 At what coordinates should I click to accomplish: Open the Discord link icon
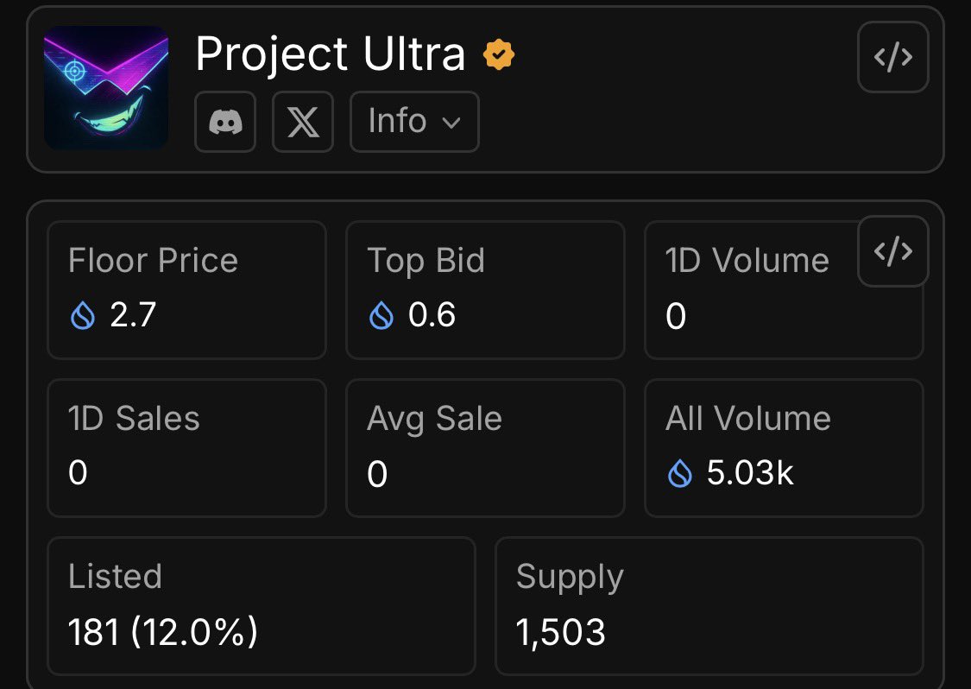(225, 122)
